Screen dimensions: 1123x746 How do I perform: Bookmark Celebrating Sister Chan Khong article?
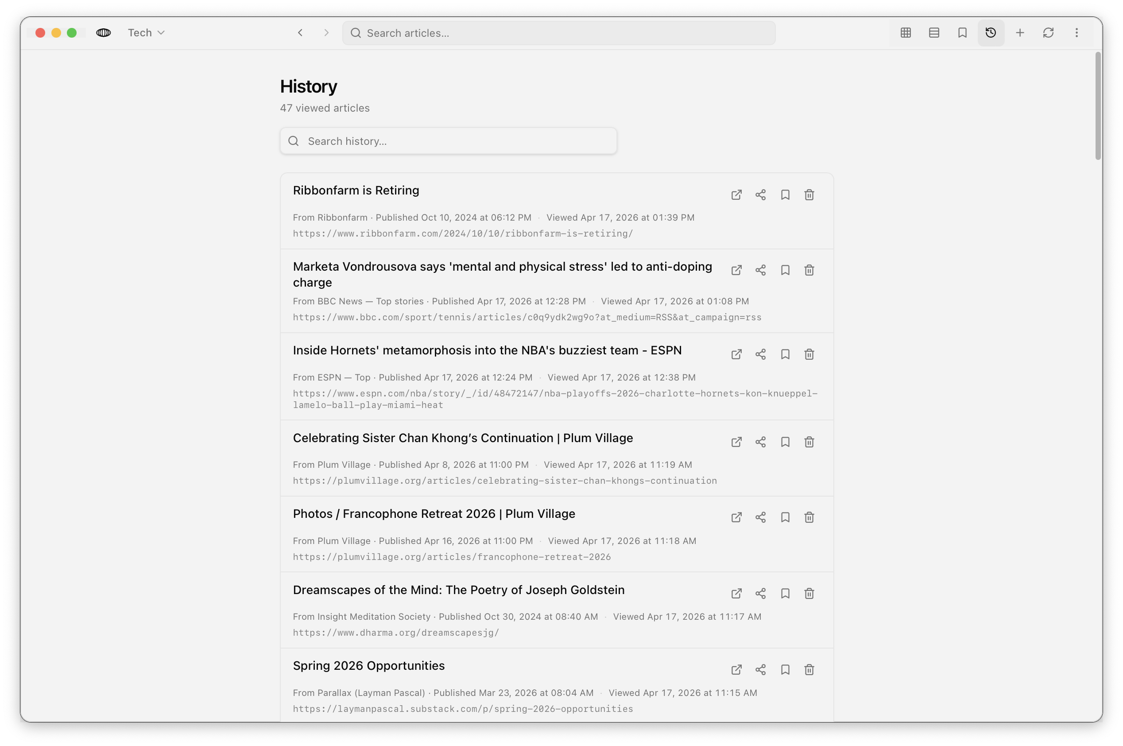[786, 442]
